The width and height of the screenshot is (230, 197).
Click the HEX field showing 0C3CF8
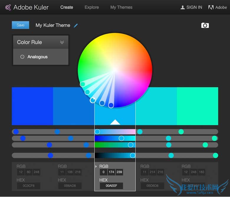(29, 186)
